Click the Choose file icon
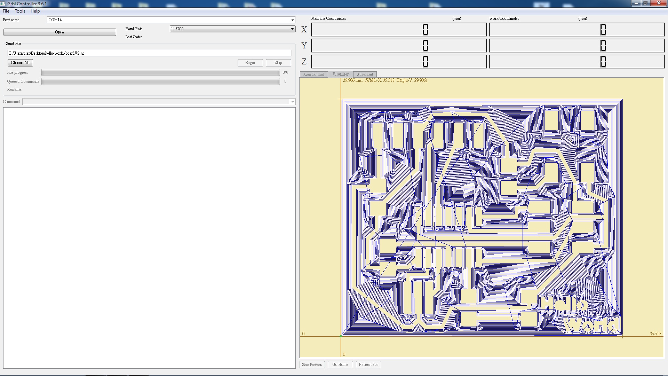 (x=20, y=62)
